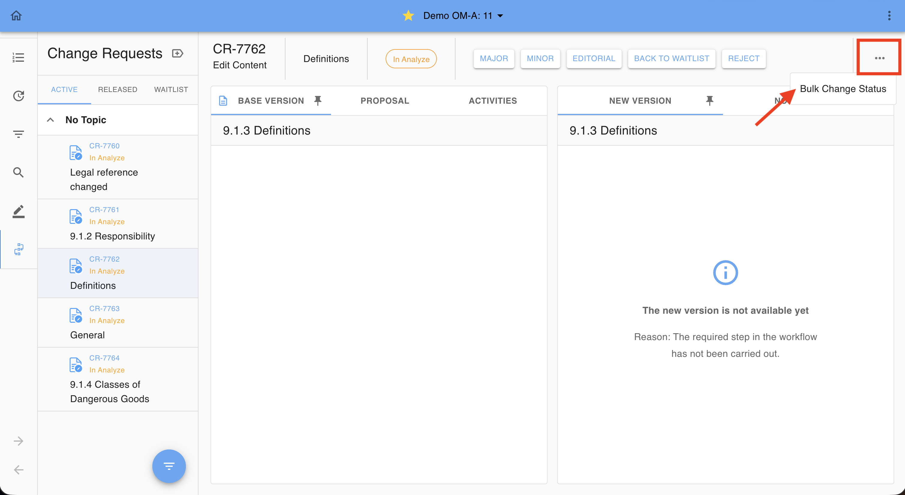Toggle the pin on Base Version tab

(318, 101)
